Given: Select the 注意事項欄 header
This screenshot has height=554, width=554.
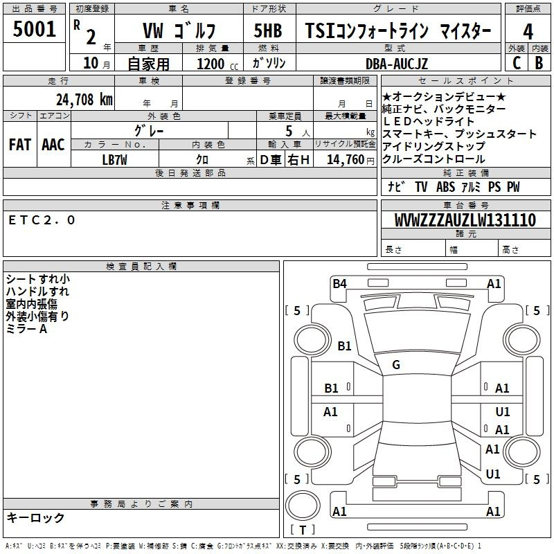Looking at the screenshot, I should click(x=190, y=205).
